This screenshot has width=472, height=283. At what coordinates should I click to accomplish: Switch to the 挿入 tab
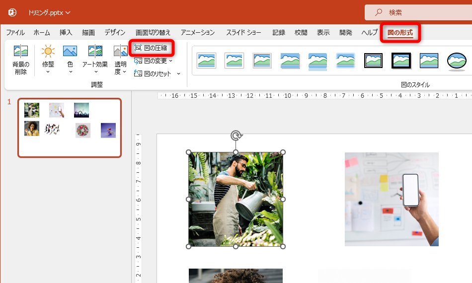coord(66,32)
